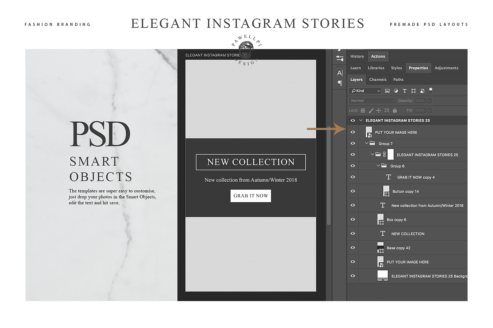
Task: Click the Group 6 folder icon
Action: (x=384, y=166)
